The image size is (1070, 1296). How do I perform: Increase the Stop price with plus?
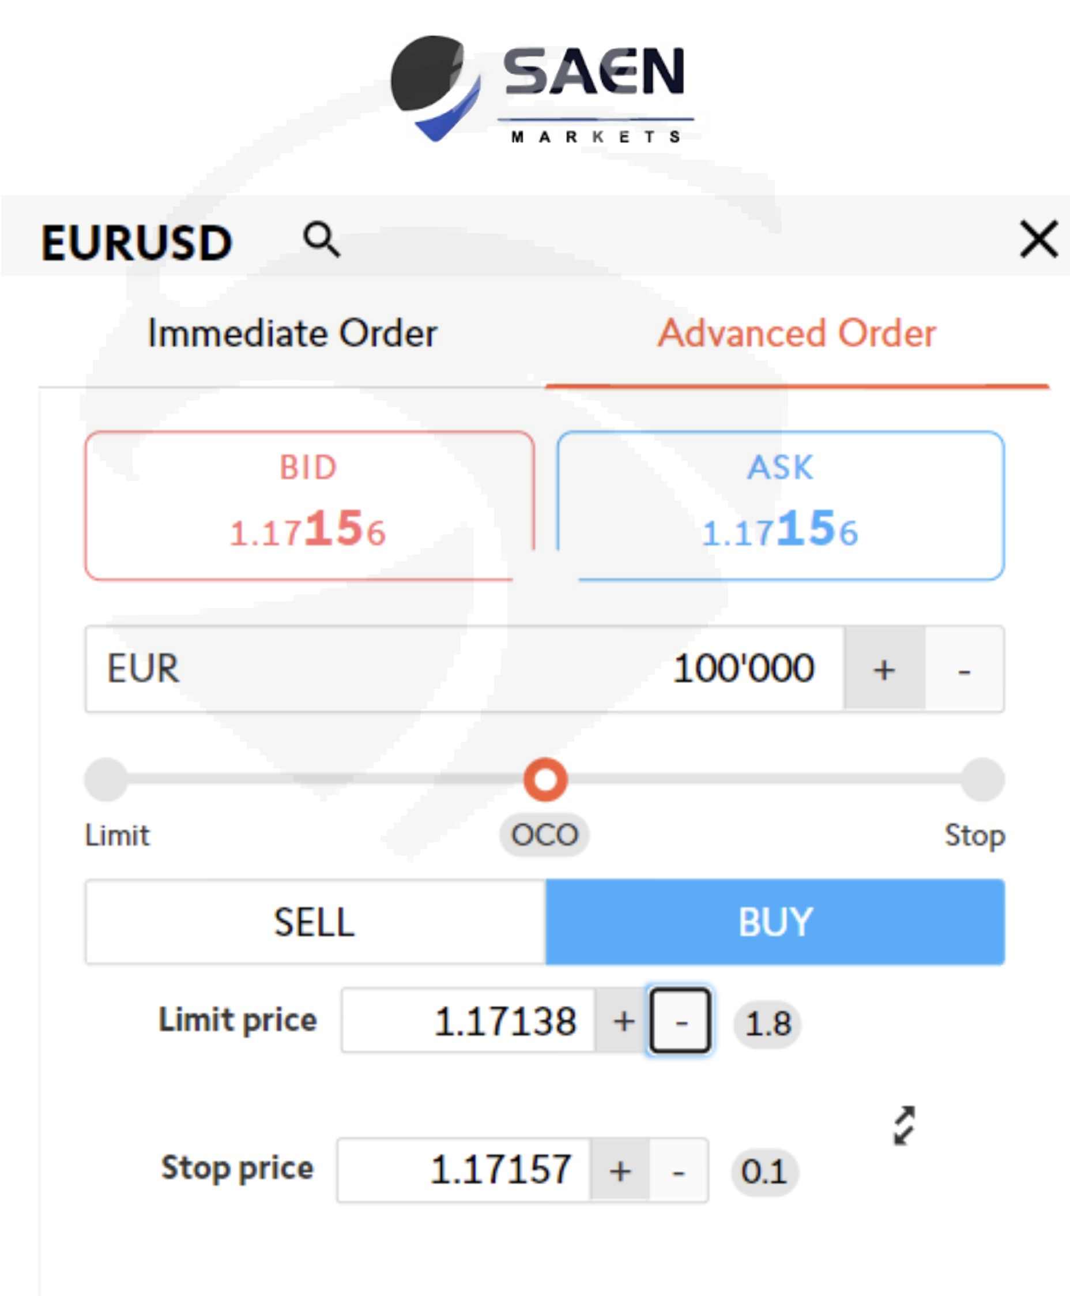pyautogui.click(x=619, y=1170)
